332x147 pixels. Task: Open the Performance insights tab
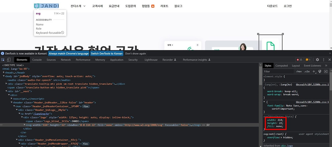[x=197, y=60]
